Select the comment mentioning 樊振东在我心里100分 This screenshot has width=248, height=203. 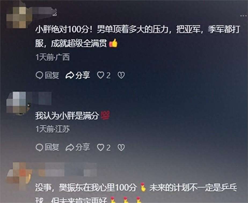pyautogui.click(x=136, y=193)
